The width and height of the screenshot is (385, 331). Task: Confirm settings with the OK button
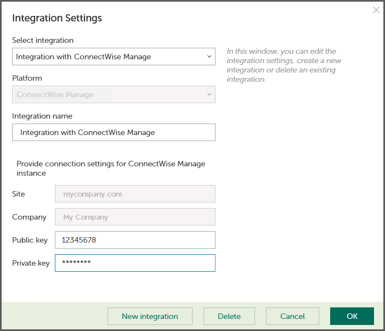(x=352, y=316)
